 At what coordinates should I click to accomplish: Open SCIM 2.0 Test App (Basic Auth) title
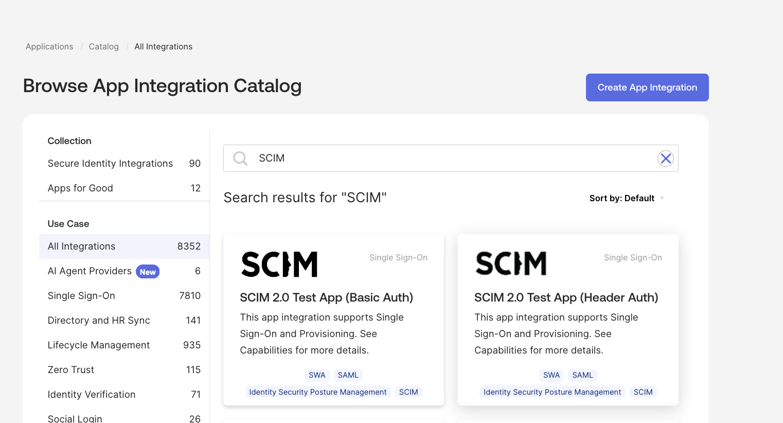coord(327,297)
